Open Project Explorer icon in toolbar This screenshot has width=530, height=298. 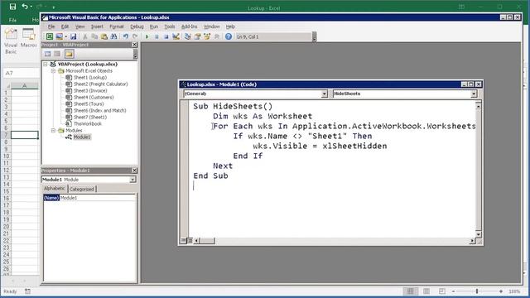coord(188,36)
